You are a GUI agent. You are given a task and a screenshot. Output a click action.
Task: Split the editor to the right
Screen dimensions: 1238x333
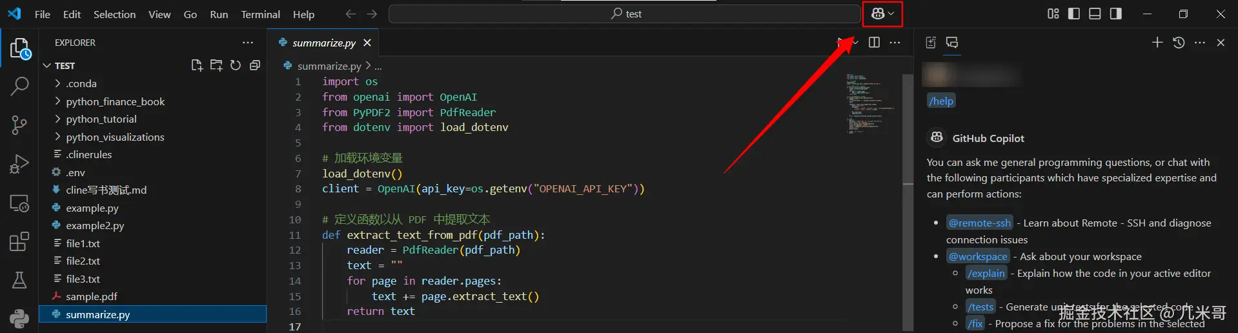tap(874, 43)
